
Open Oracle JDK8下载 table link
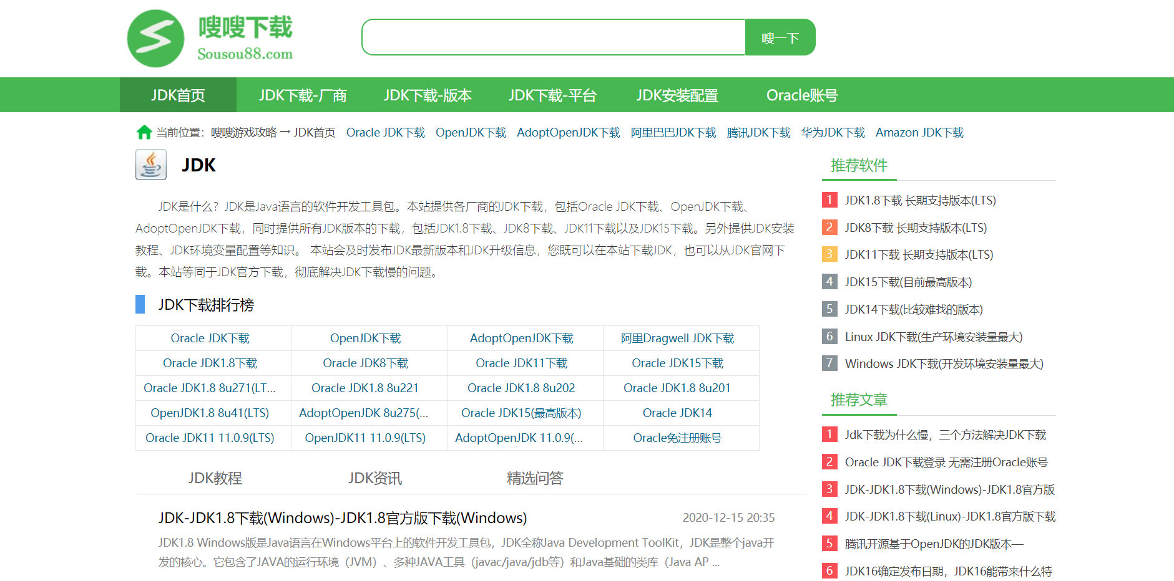[x=366, y=363]
